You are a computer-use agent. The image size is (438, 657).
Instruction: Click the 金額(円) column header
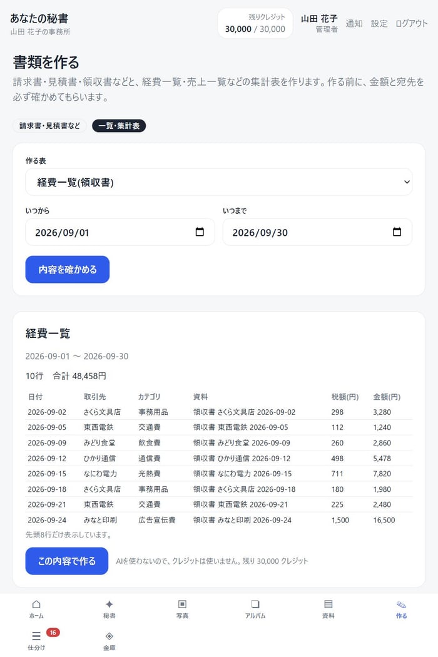387,396
